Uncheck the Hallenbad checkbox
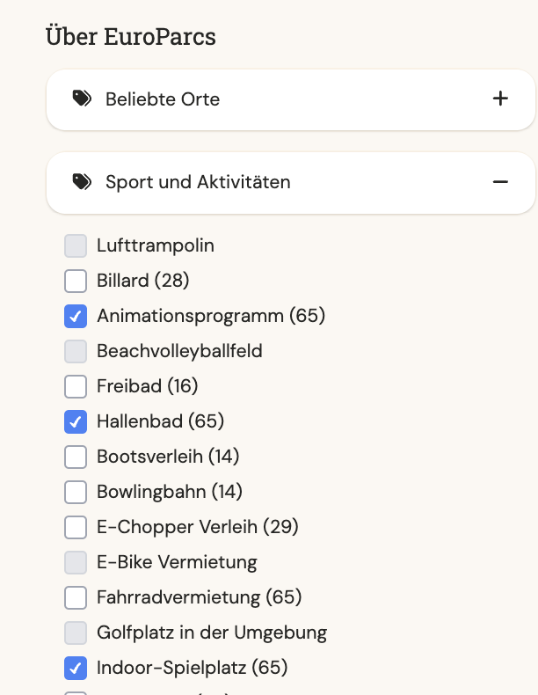 coord(76,421)
